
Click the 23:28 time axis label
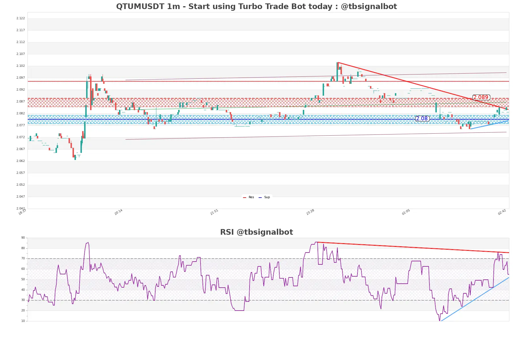(x=310, y=212)
